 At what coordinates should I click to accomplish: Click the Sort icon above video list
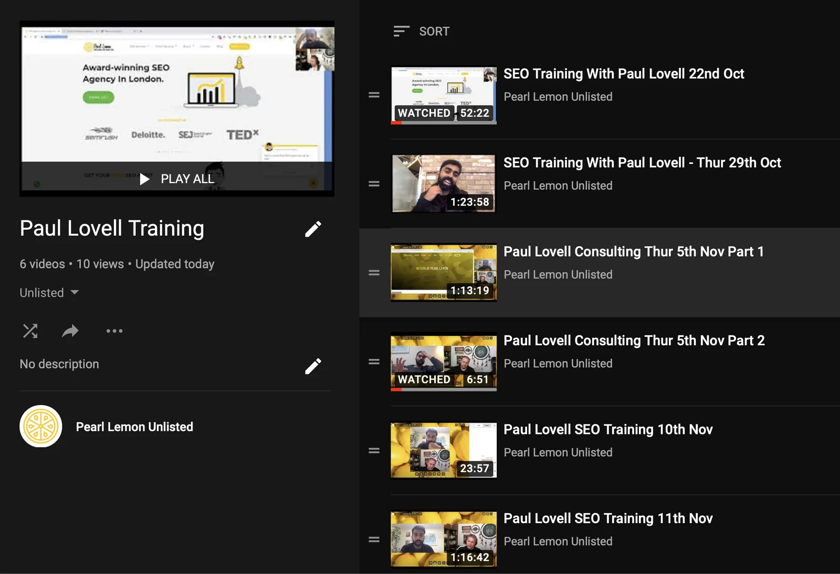click(402, 31)
